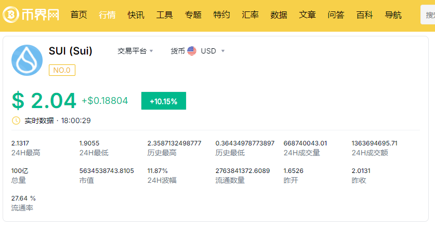Select 专题 in the navigation bar

click(193, 15)
